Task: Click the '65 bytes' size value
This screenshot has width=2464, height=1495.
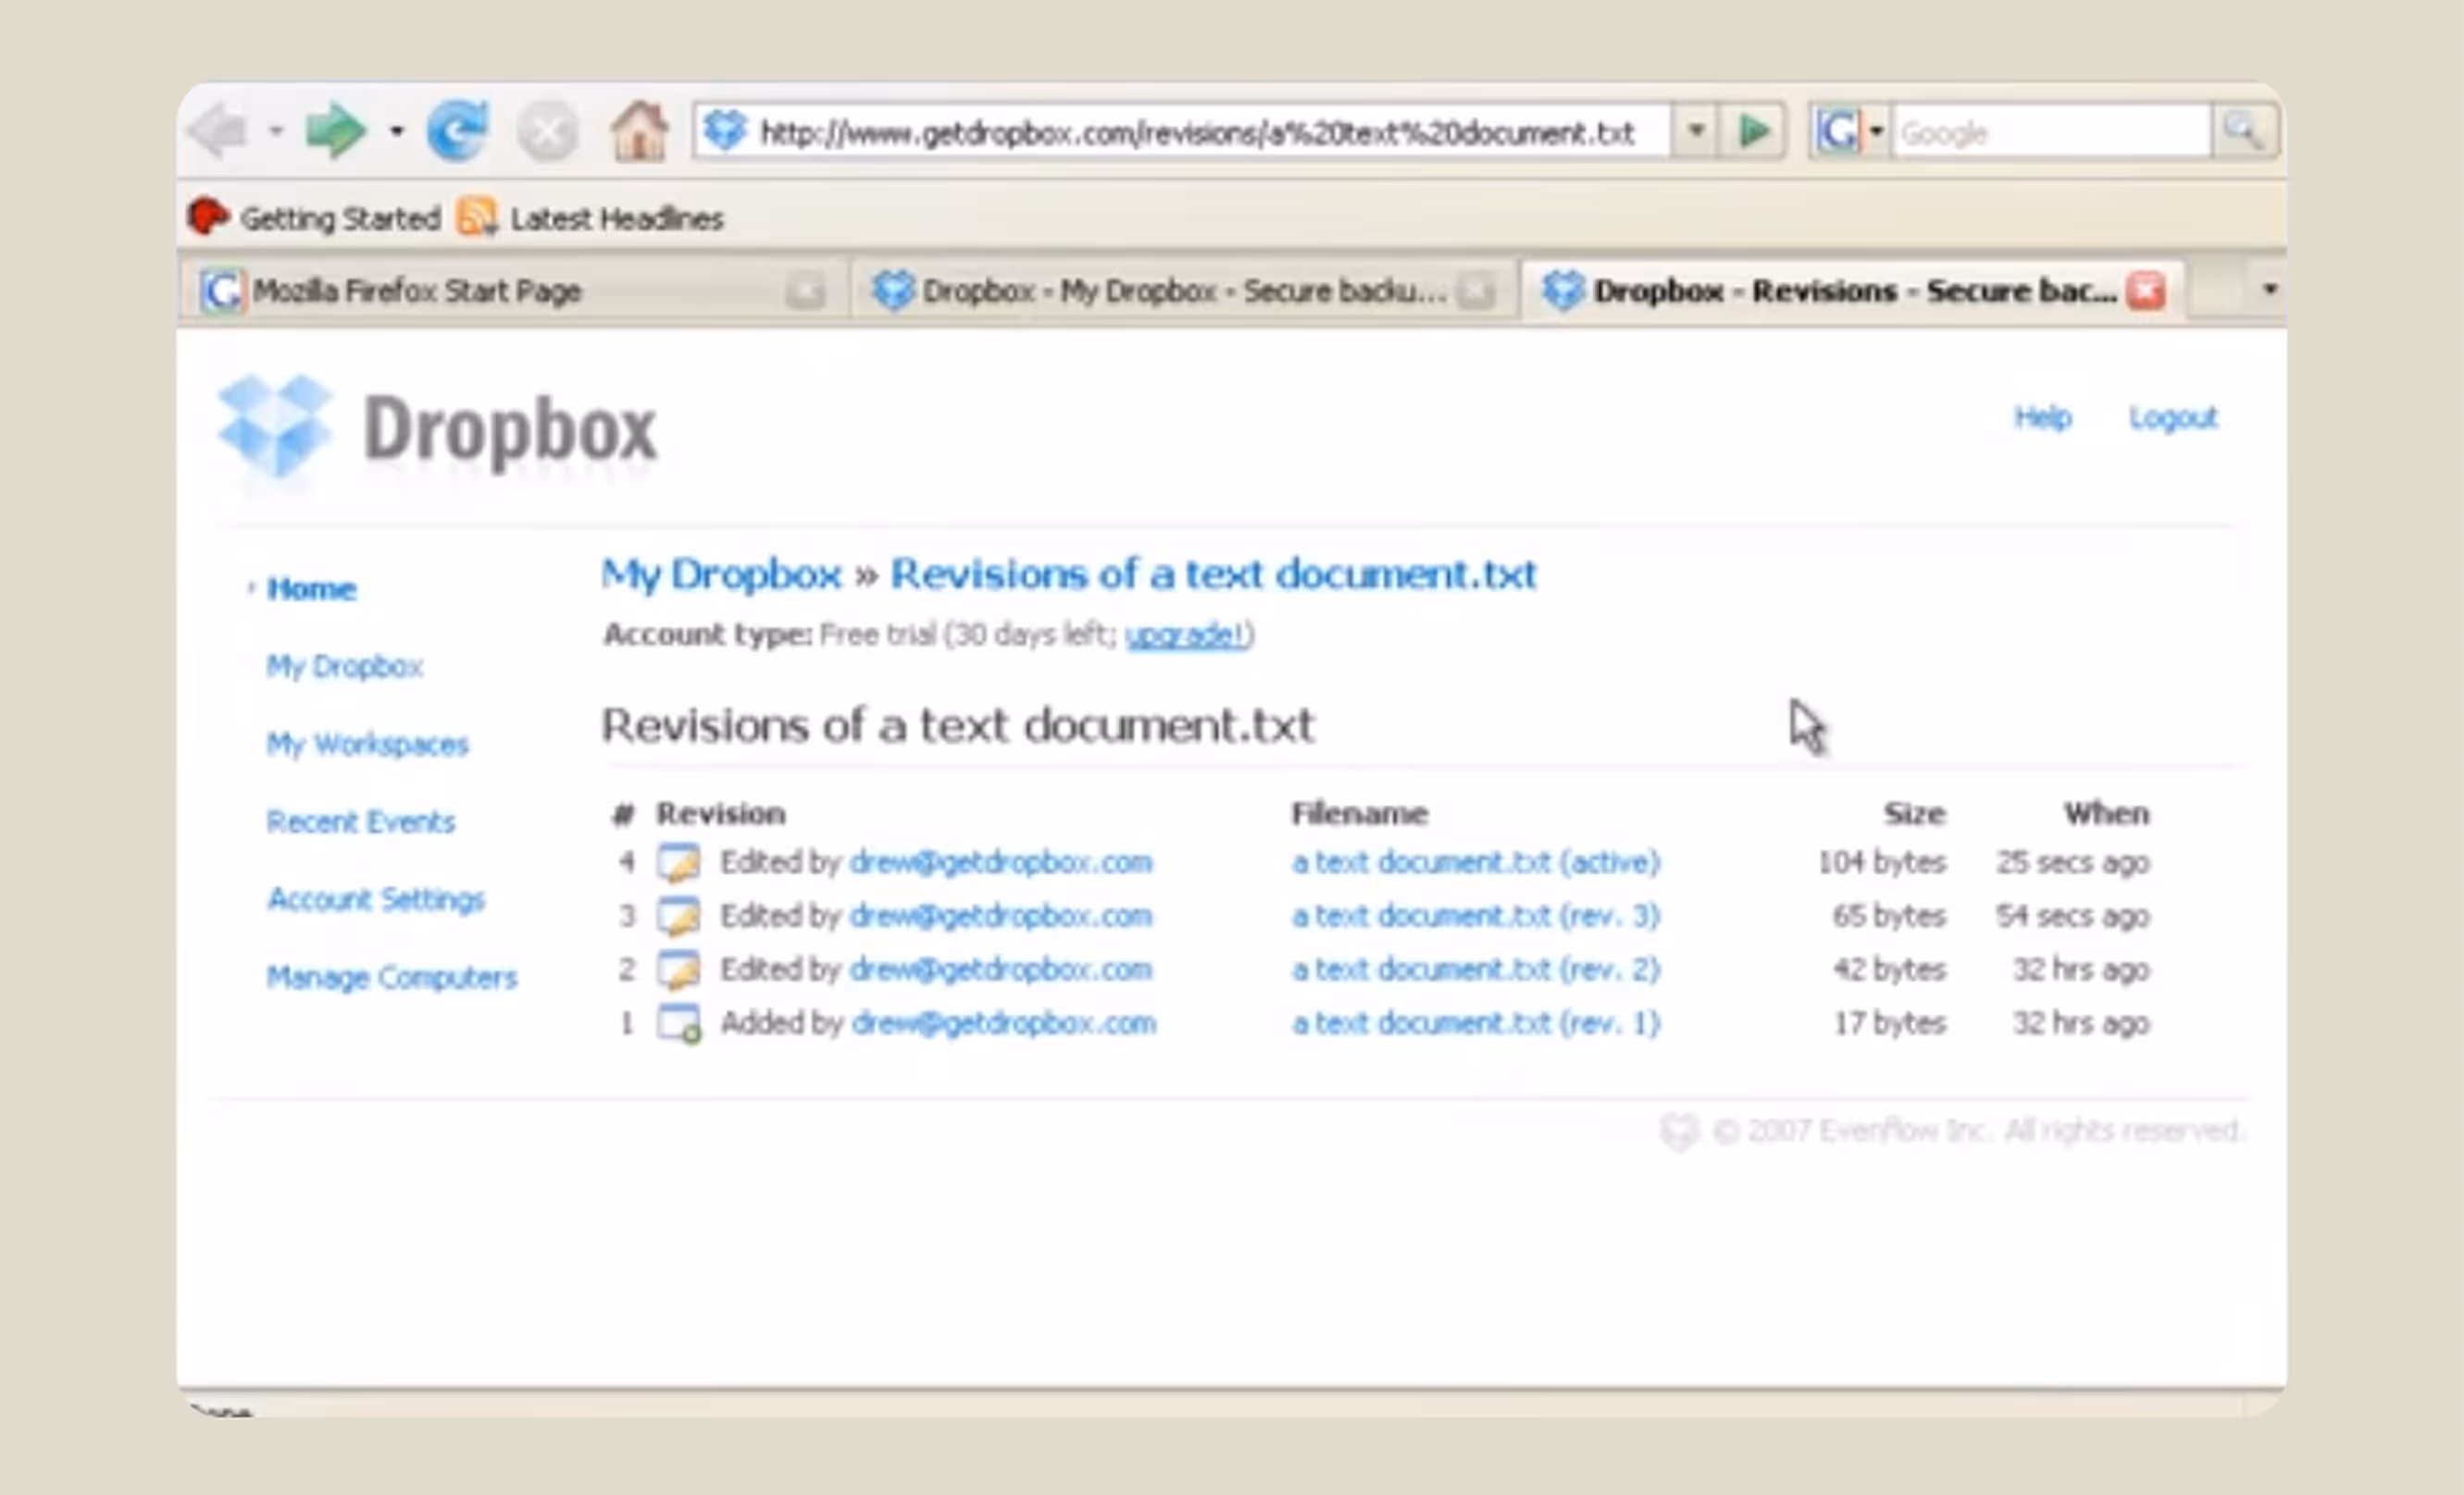Action: point(1890,917)
